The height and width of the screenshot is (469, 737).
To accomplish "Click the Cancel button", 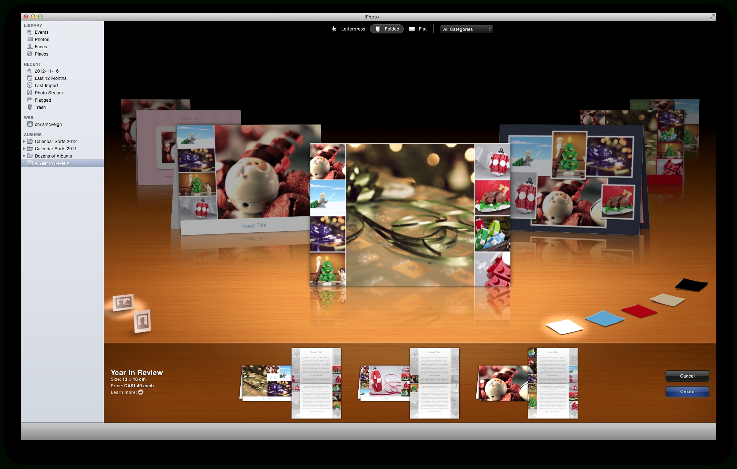I will [688, 376].
